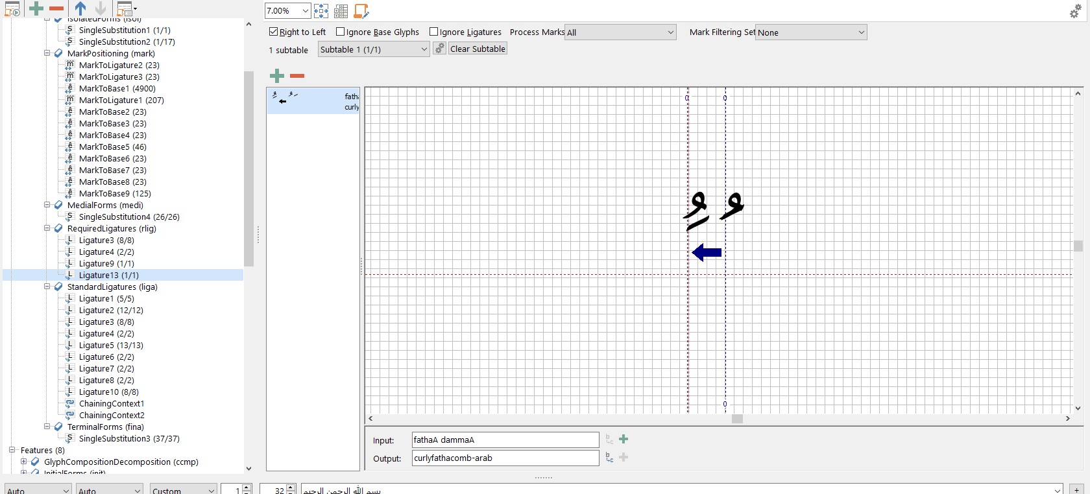Click the red minus above the lookup tree
The image size is (1090, 494).
56,8
